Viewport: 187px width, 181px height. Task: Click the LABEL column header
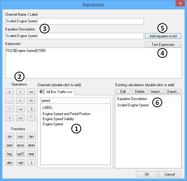click(71, 108)
